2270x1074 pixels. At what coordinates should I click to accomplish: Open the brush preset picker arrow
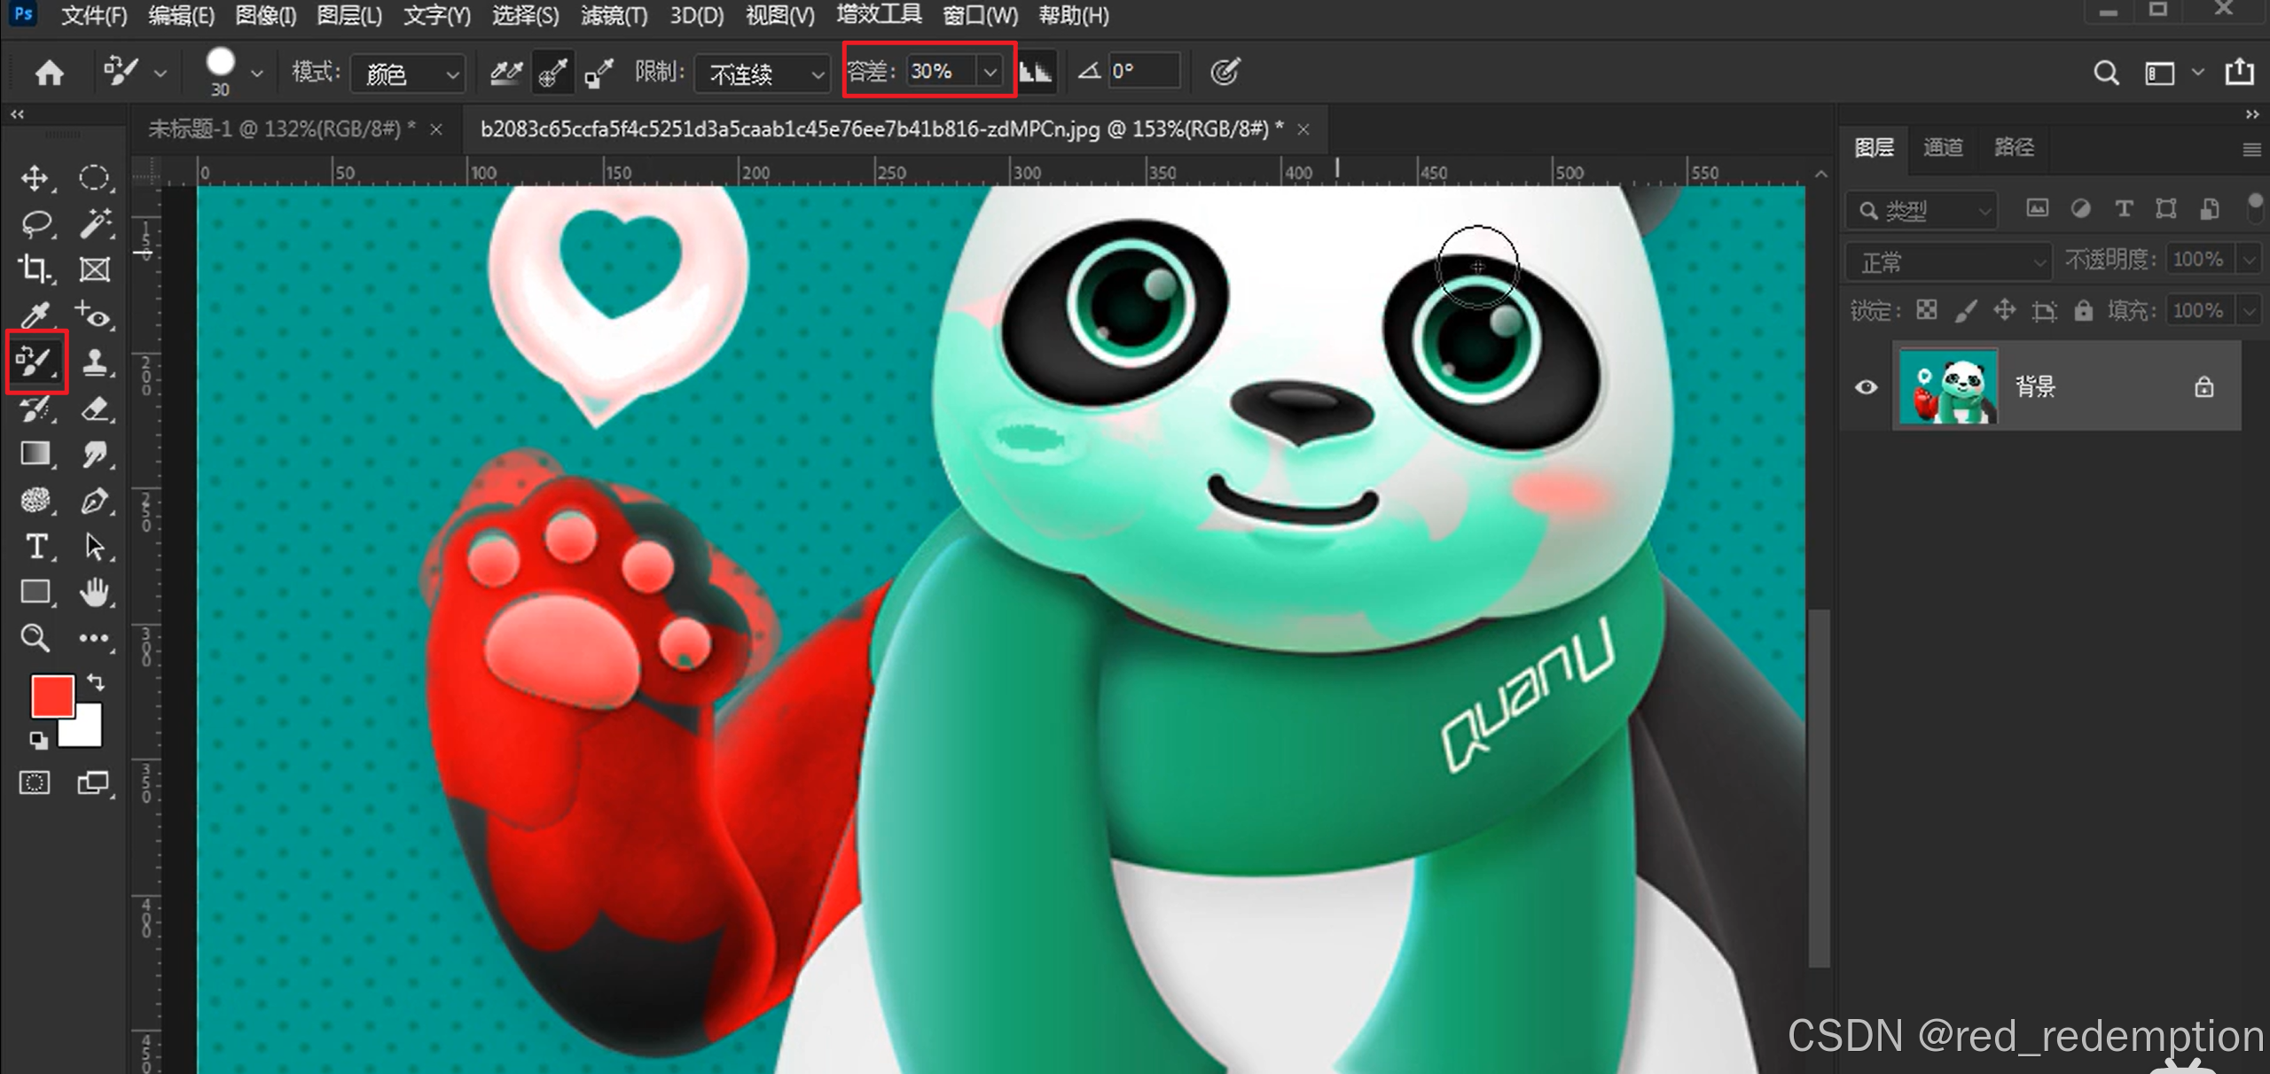pyautogui.click(x=257, y=74)
